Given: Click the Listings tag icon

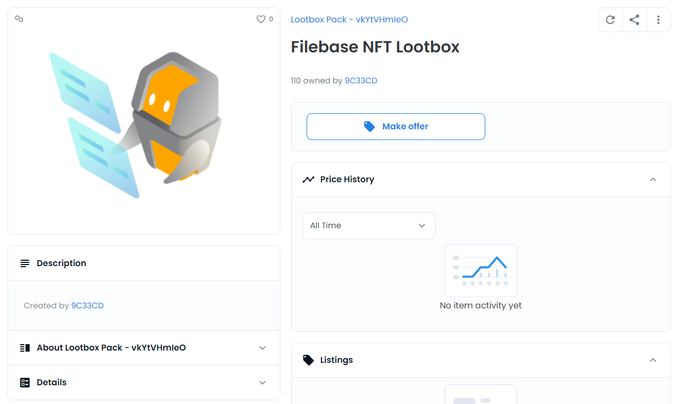Looking at the screenshot, I should pyautogui.click(x=308, y=360).
